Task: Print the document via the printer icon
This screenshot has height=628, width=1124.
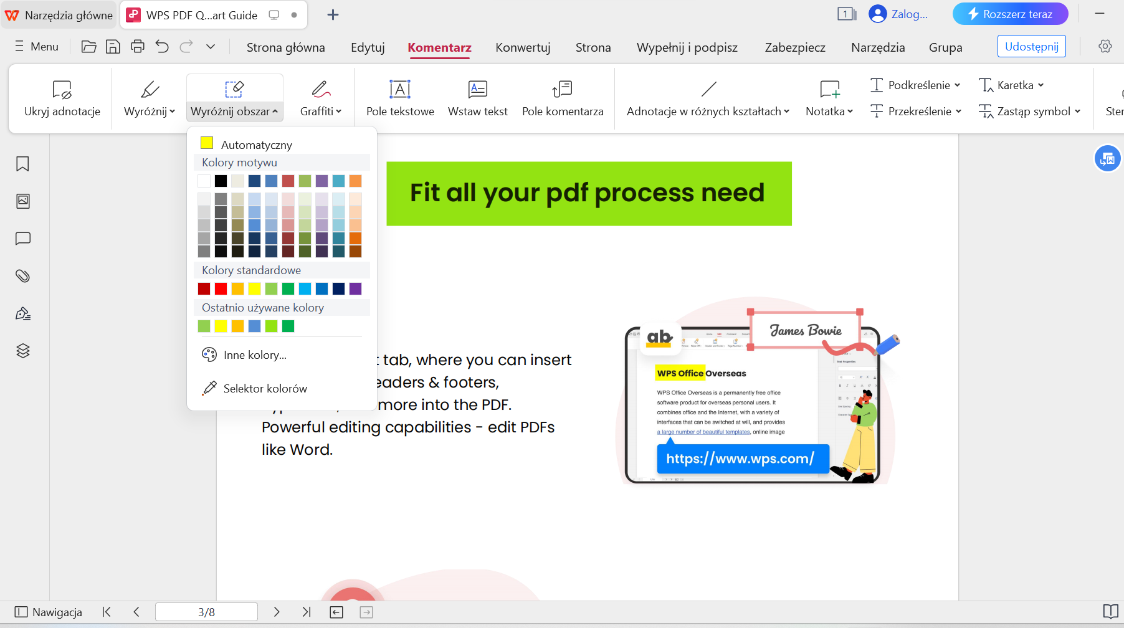Action: click(138, 47)
